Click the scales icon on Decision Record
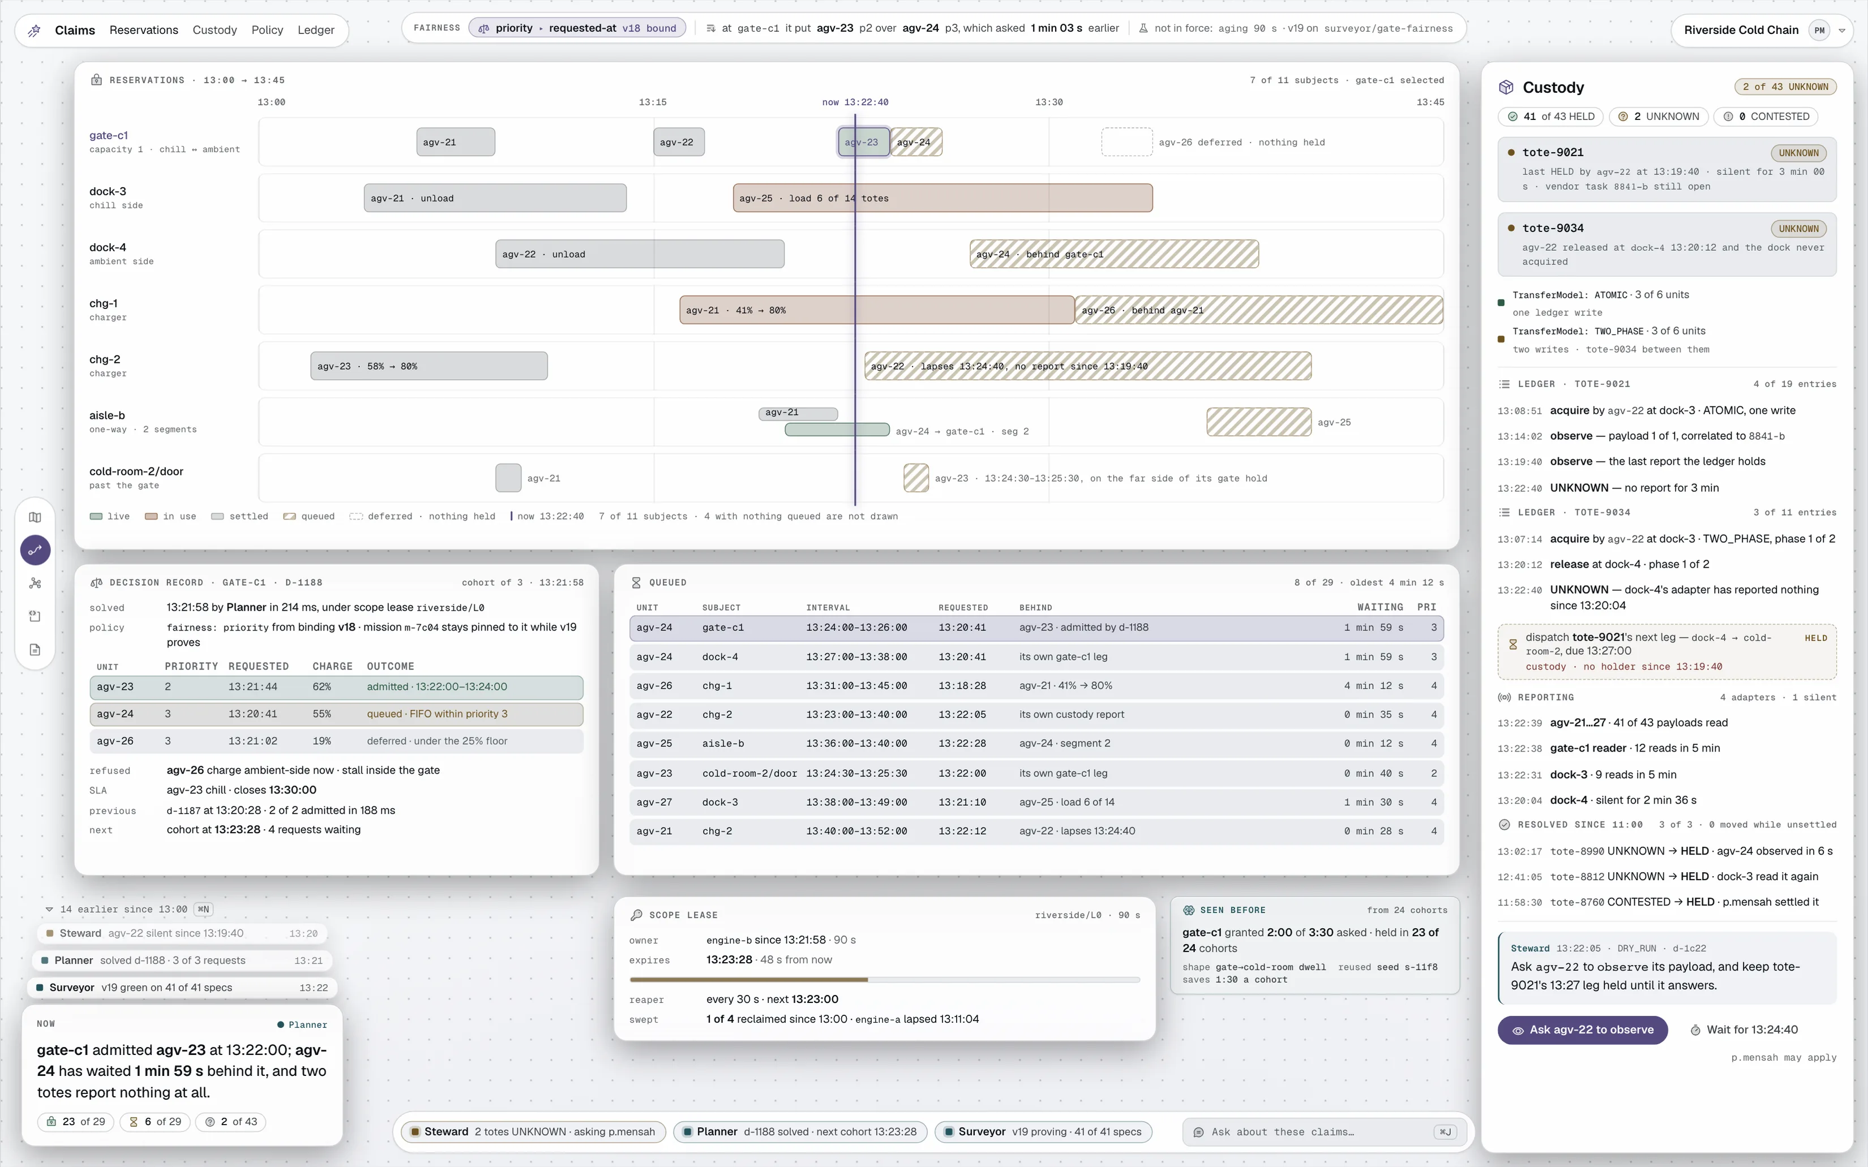 [x=96, y=583]
